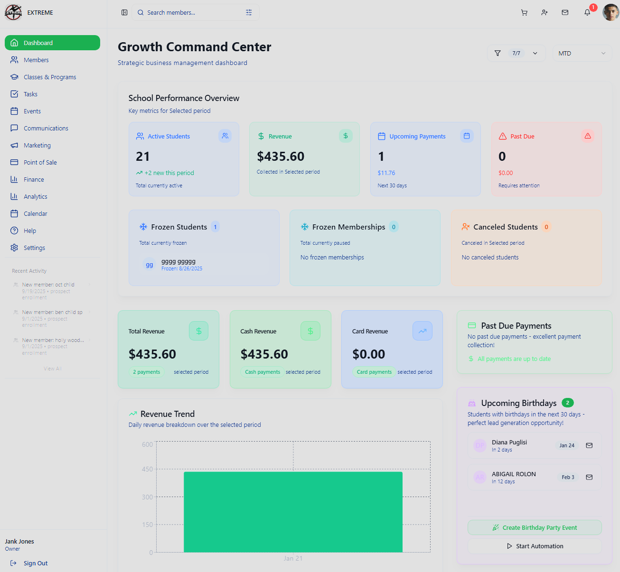Click the green Revenue Trend chart bar
This screenshot has height=572, width=620.
pos(293,512)
